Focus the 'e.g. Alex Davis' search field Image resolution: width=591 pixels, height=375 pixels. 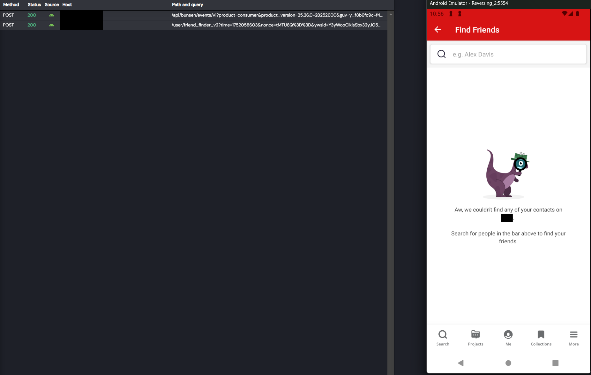(508, 54)
